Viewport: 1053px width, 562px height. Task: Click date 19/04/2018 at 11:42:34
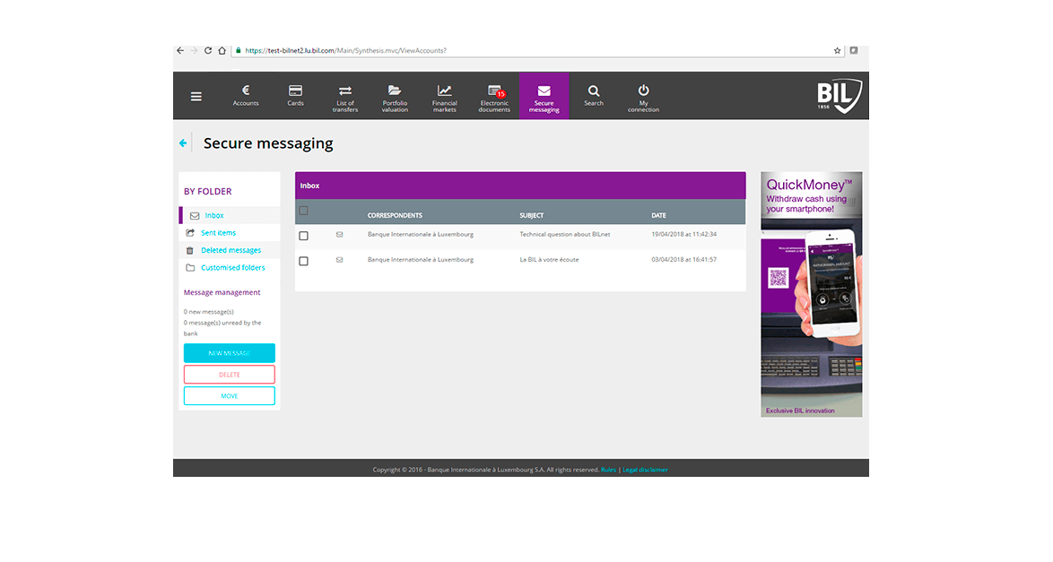tap(683, 234)
